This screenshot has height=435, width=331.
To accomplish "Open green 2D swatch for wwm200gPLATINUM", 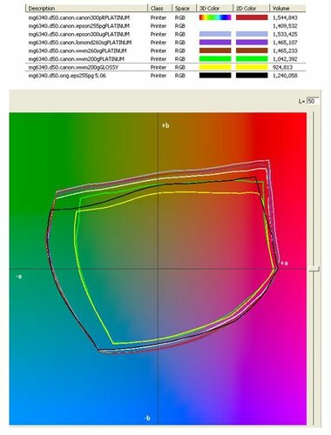I will pos(252,59).
